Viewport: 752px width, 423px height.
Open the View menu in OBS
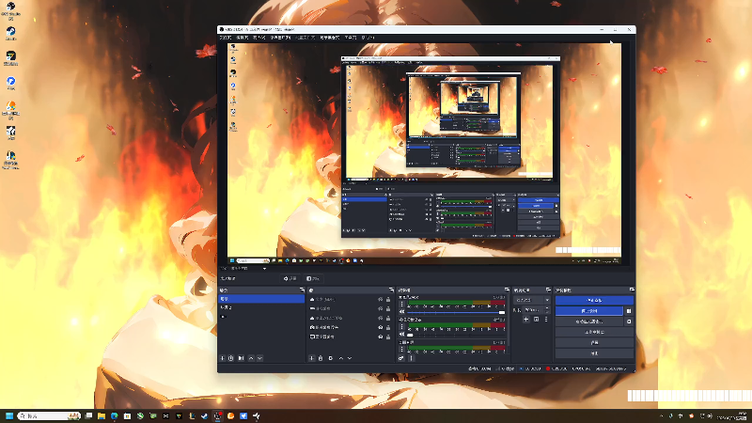point(259,38)
